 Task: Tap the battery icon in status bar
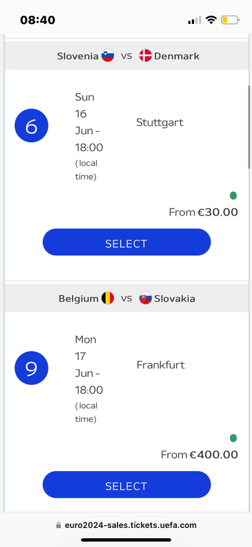tap(230, 20)
